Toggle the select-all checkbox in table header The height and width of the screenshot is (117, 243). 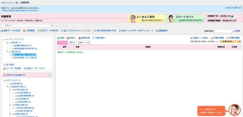tap(59, 47)
